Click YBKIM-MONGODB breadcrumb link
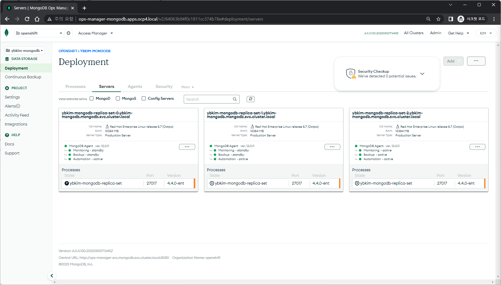Image resolution: width=501 pixels, height=285 pixels. [x=95, y=51]
